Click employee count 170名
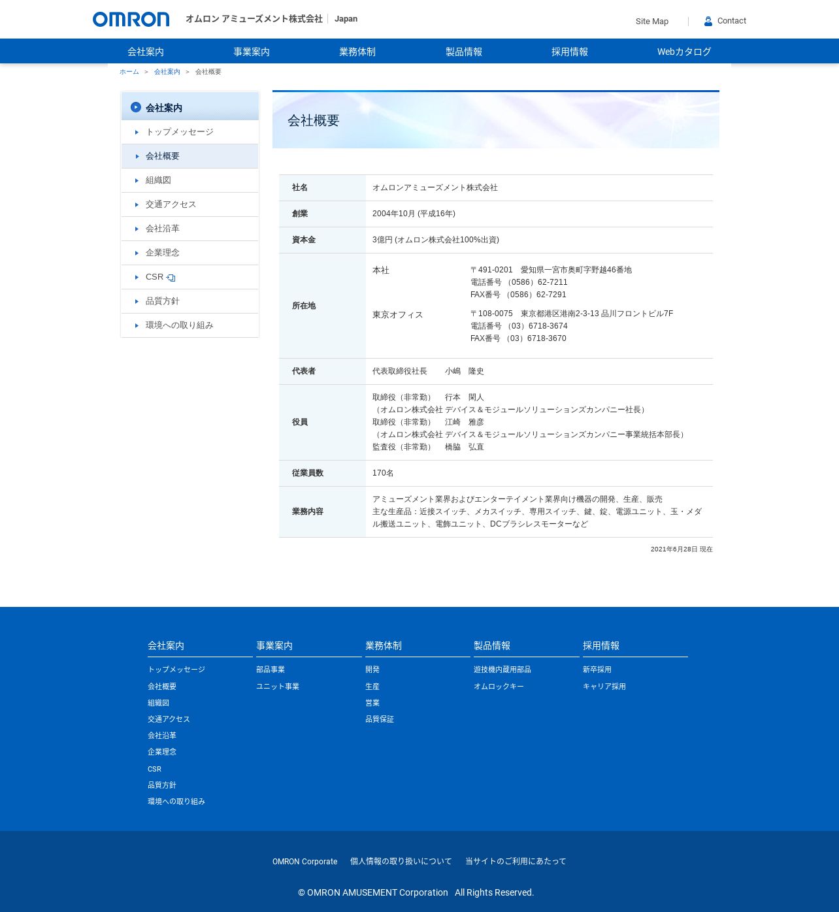839x912 pixels. coord(383,473)
